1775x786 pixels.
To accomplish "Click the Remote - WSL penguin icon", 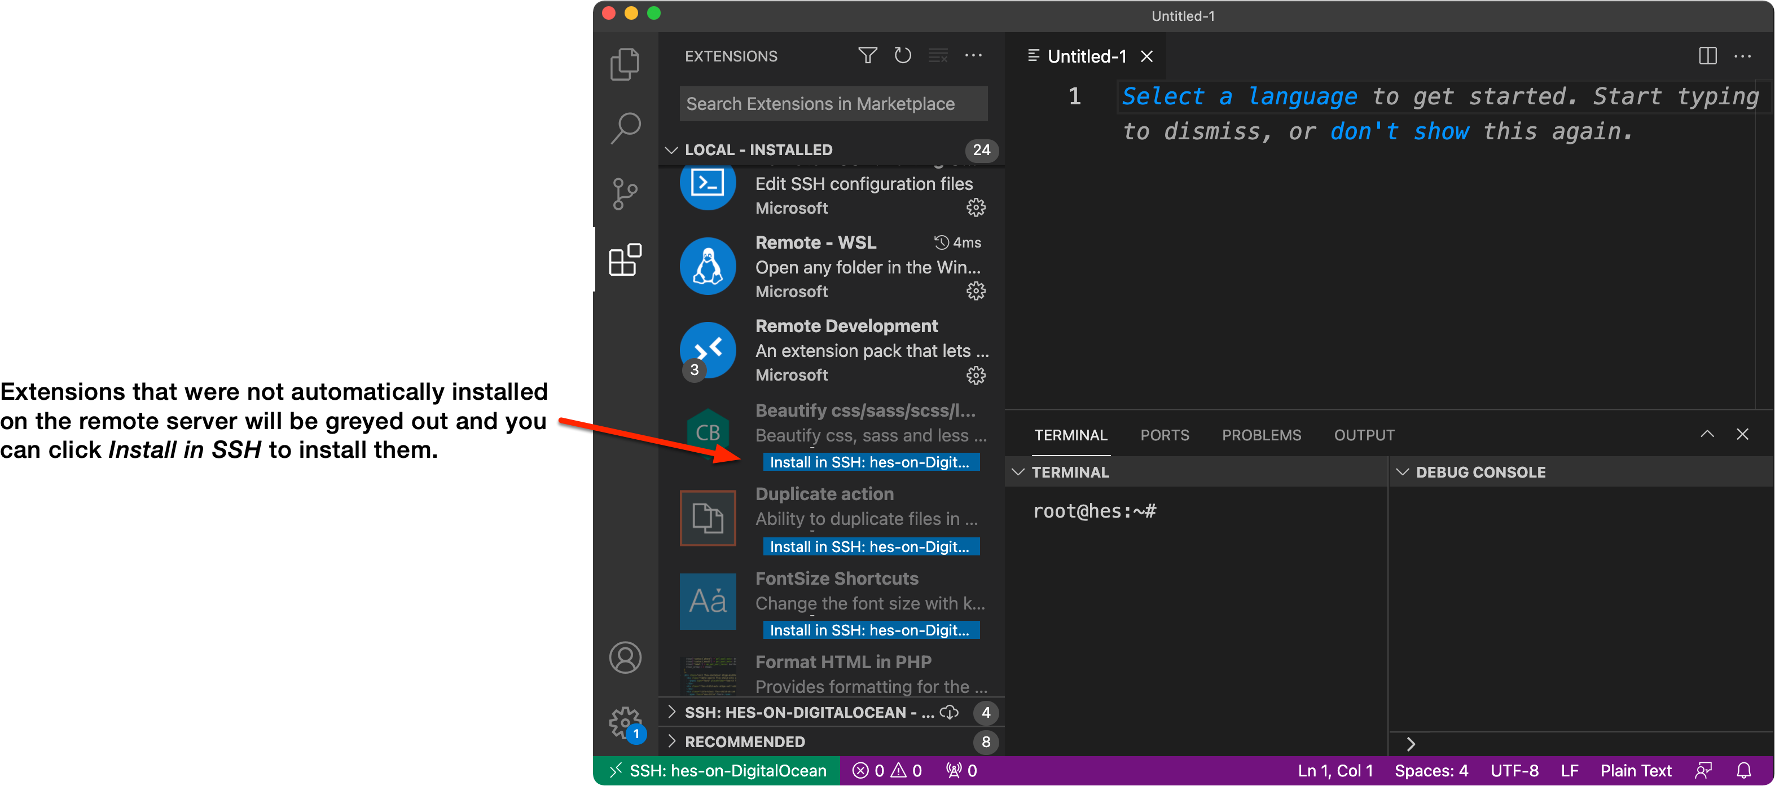I will click(708, 267).
